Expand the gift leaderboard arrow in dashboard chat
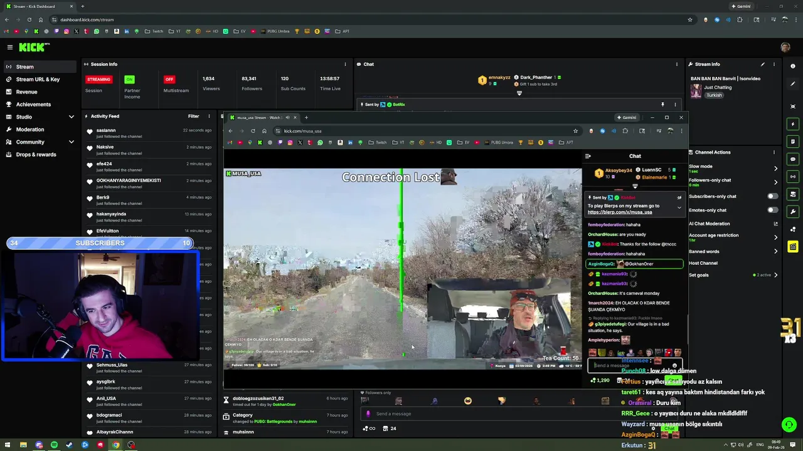Image resolution: width=803 pixels, height=451 pixels. pos(519,93)
